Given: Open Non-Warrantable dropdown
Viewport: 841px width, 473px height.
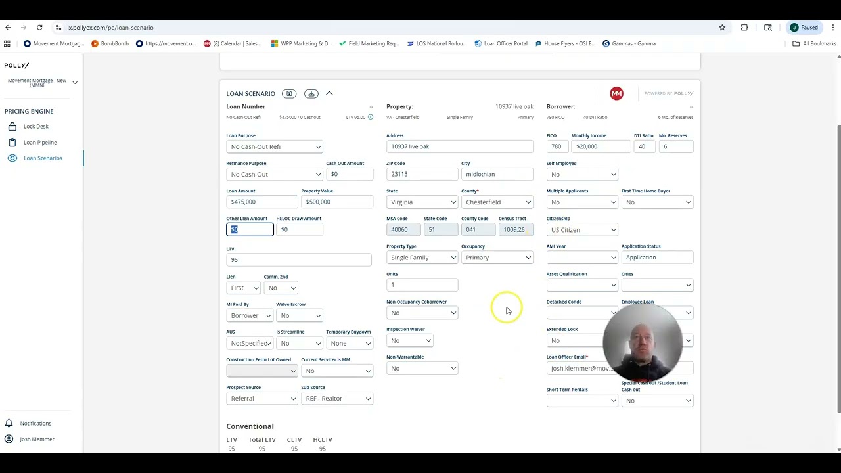Looking at the screenshot, I should coord(422,368).
